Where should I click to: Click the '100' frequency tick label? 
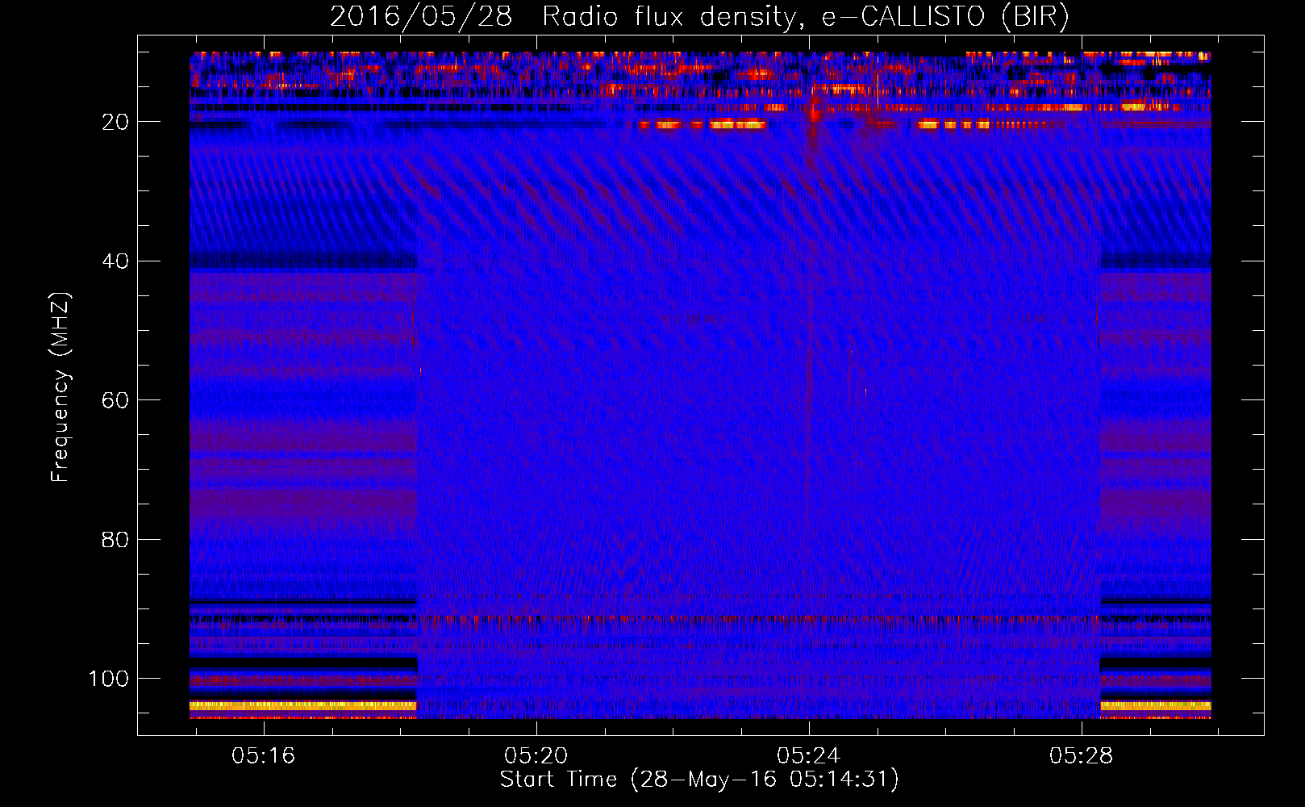pyautogui.click(x=109, y=679)
